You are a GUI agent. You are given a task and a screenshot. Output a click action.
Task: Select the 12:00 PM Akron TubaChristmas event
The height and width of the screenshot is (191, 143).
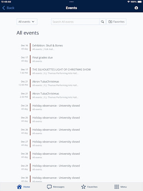[x=72, y=83]
